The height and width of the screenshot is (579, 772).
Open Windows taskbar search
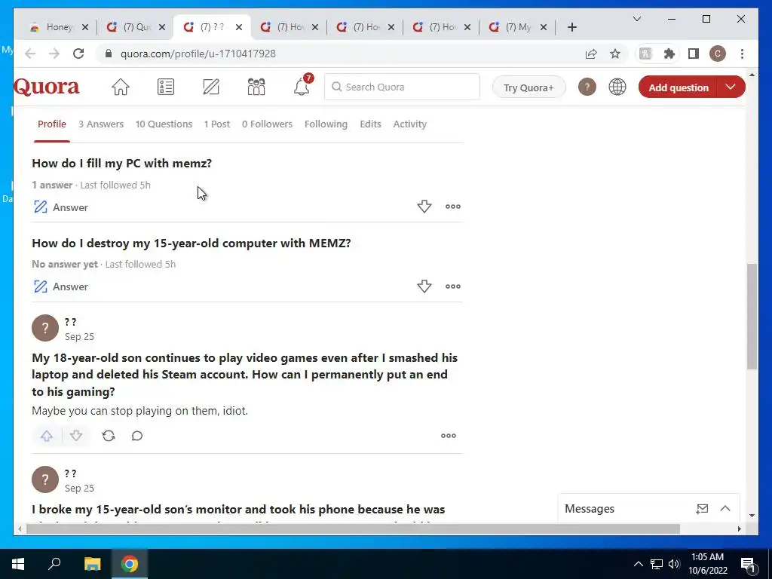pyautogui.click(x=54, y=564)
